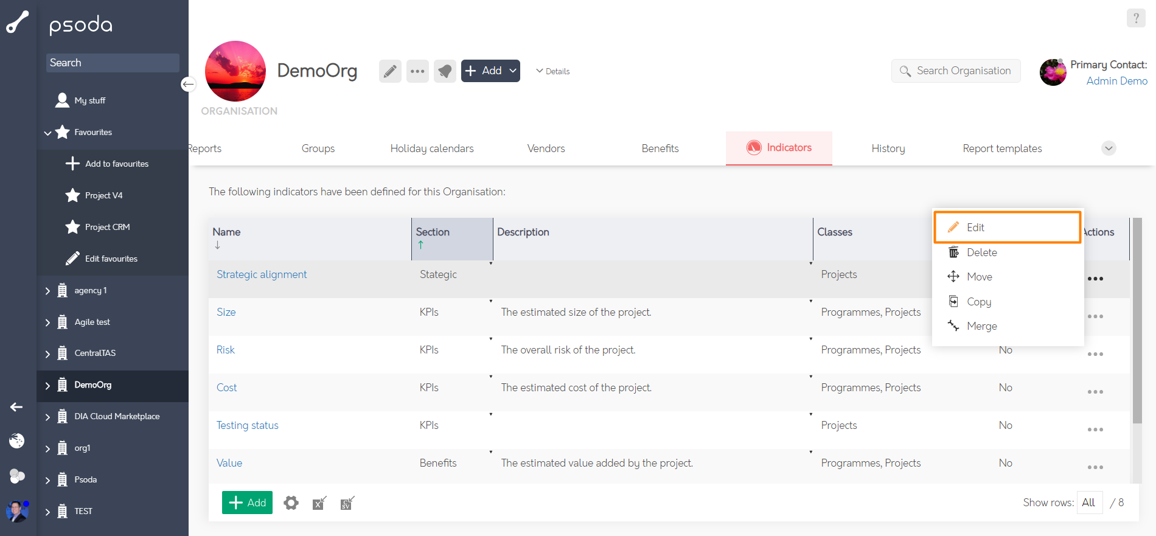Click the green Add indicator button
This screenshot has width=1156, height=536.
point(247,503)
